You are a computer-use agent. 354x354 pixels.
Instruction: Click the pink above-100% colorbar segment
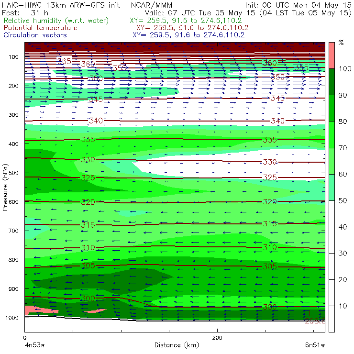[x=332, y=55]
